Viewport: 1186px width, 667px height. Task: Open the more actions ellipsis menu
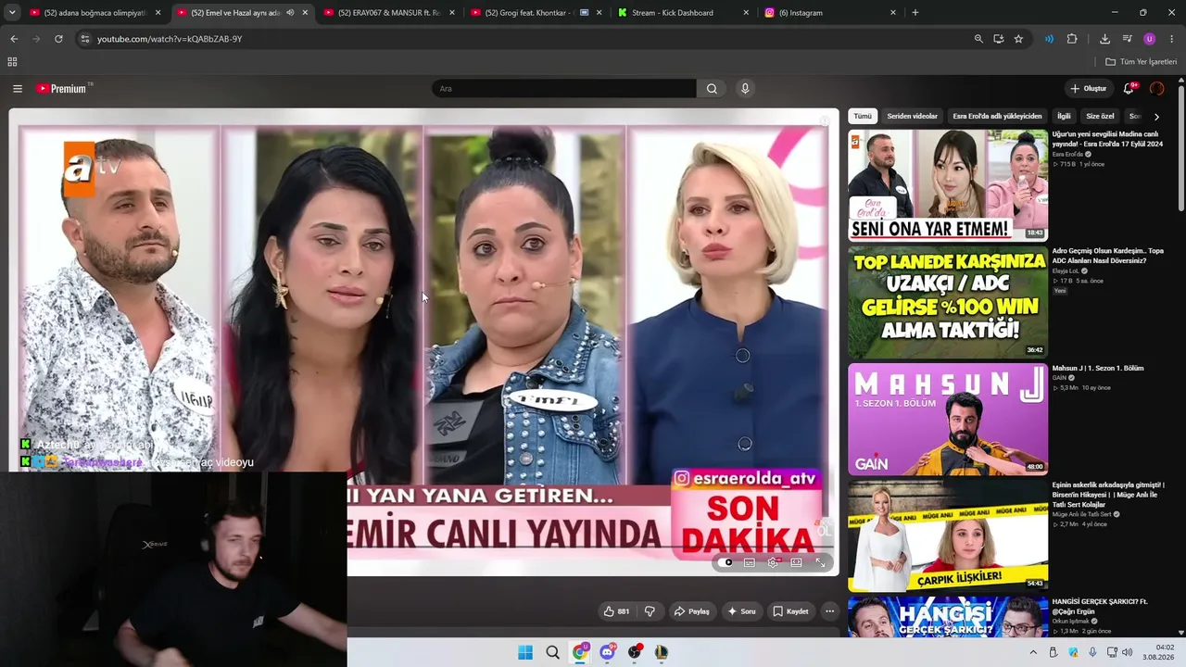[x=830, y=611]
